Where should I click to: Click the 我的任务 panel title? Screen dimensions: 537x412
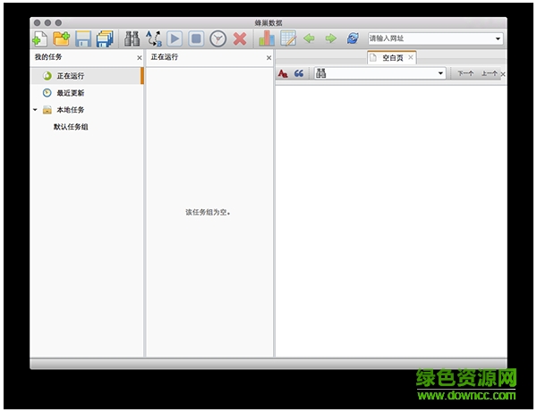[48, 57]
